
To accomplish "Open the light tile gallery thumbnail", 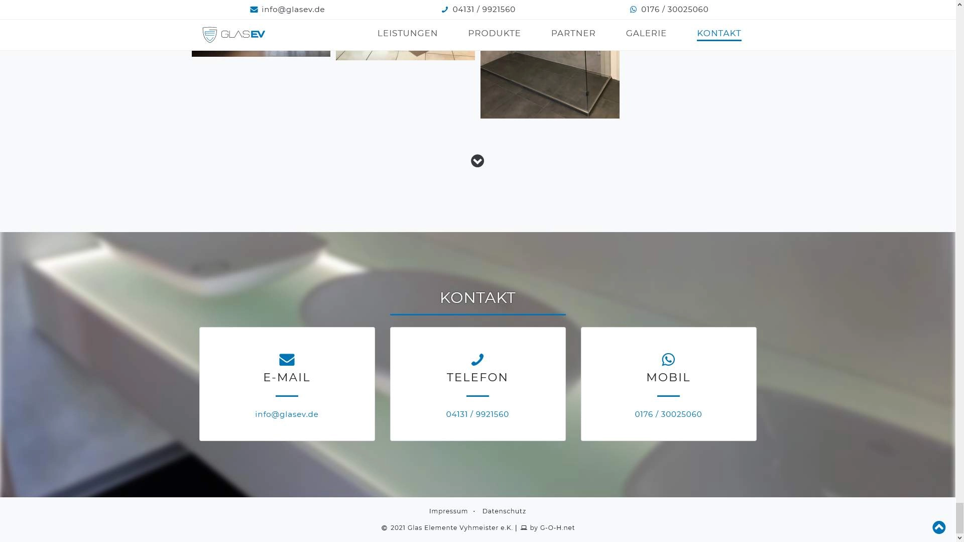I will 405,55.
